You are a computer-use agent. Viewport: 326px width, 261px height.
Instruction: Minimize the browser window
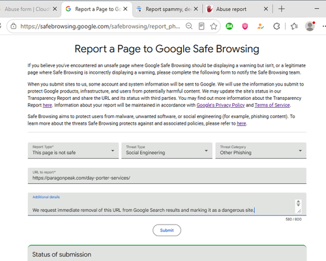(317, 9)
